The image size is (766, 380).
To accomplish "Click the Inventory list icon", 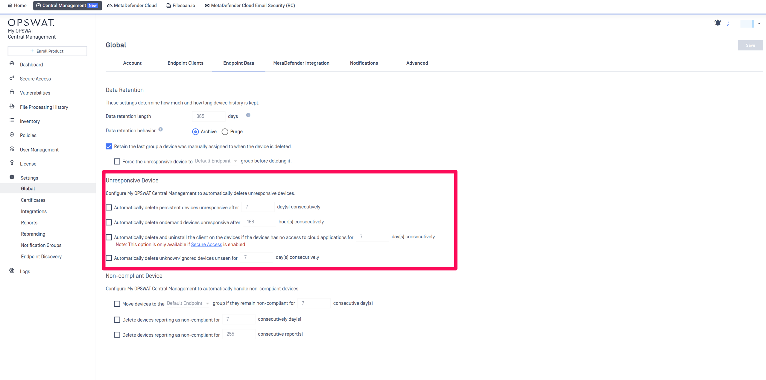I will 12,120.
